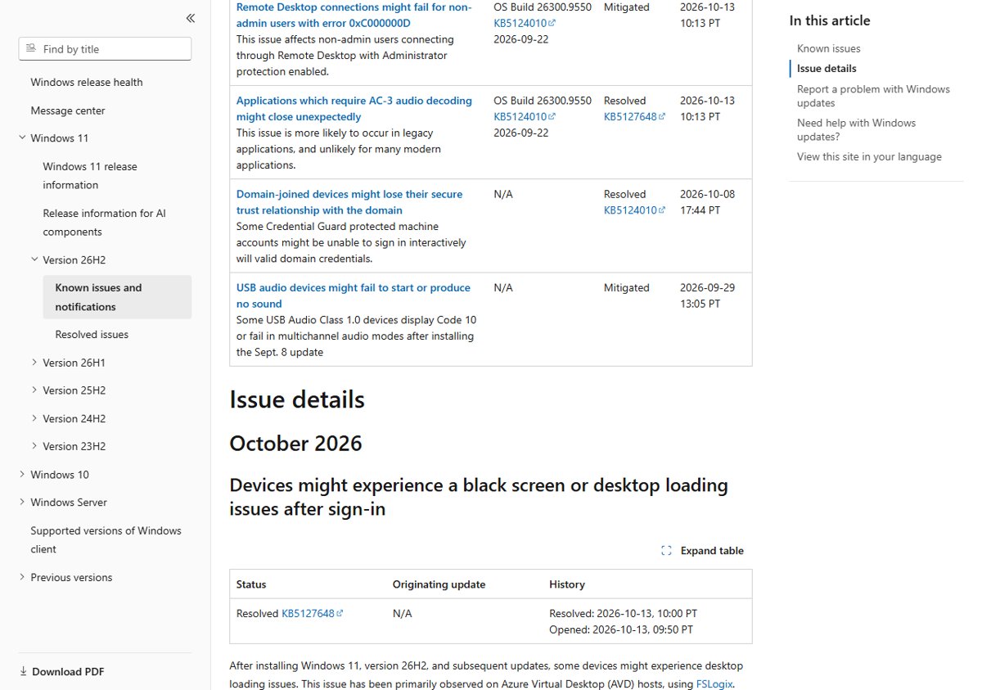982x690 pixels.
Task: Expand the Version 23H2 node
Action: tap(34, 446)
